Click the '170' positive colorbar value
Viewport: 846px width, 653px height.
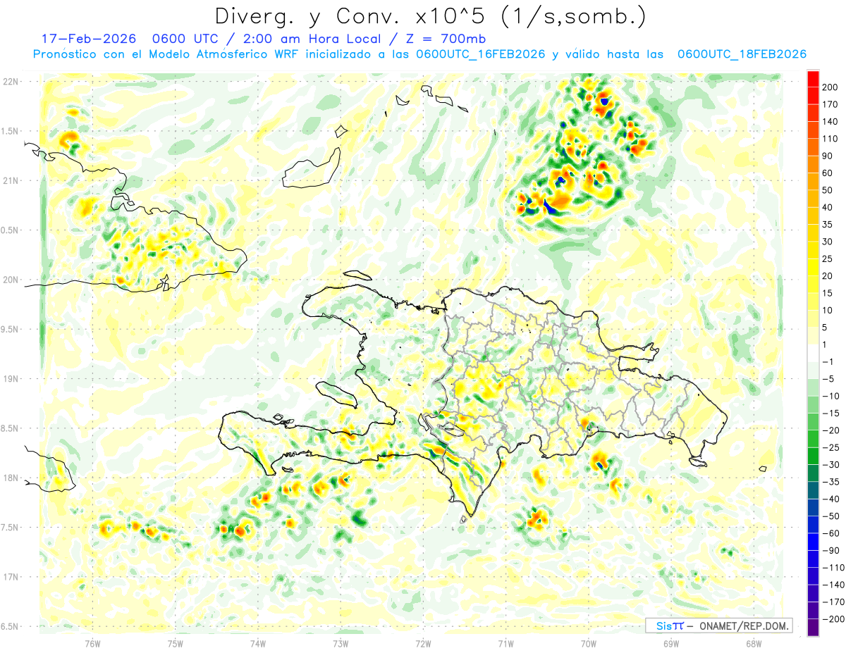(831, 104)
